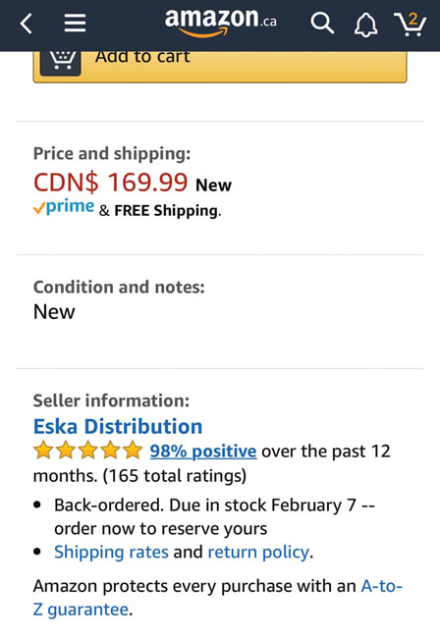Screen dimensions: 440x639
Task: Click the FREE Shipping text
Action: (166, 211)
